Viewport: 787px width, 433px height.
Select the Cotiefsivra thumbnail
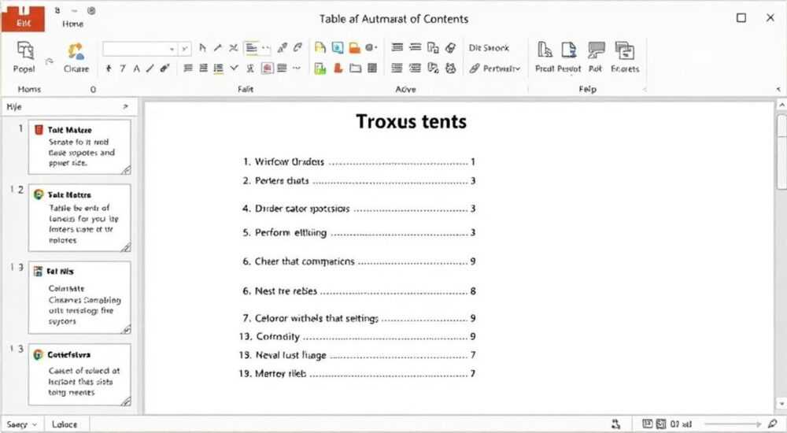pyautogui.click(x=79, y=374)
